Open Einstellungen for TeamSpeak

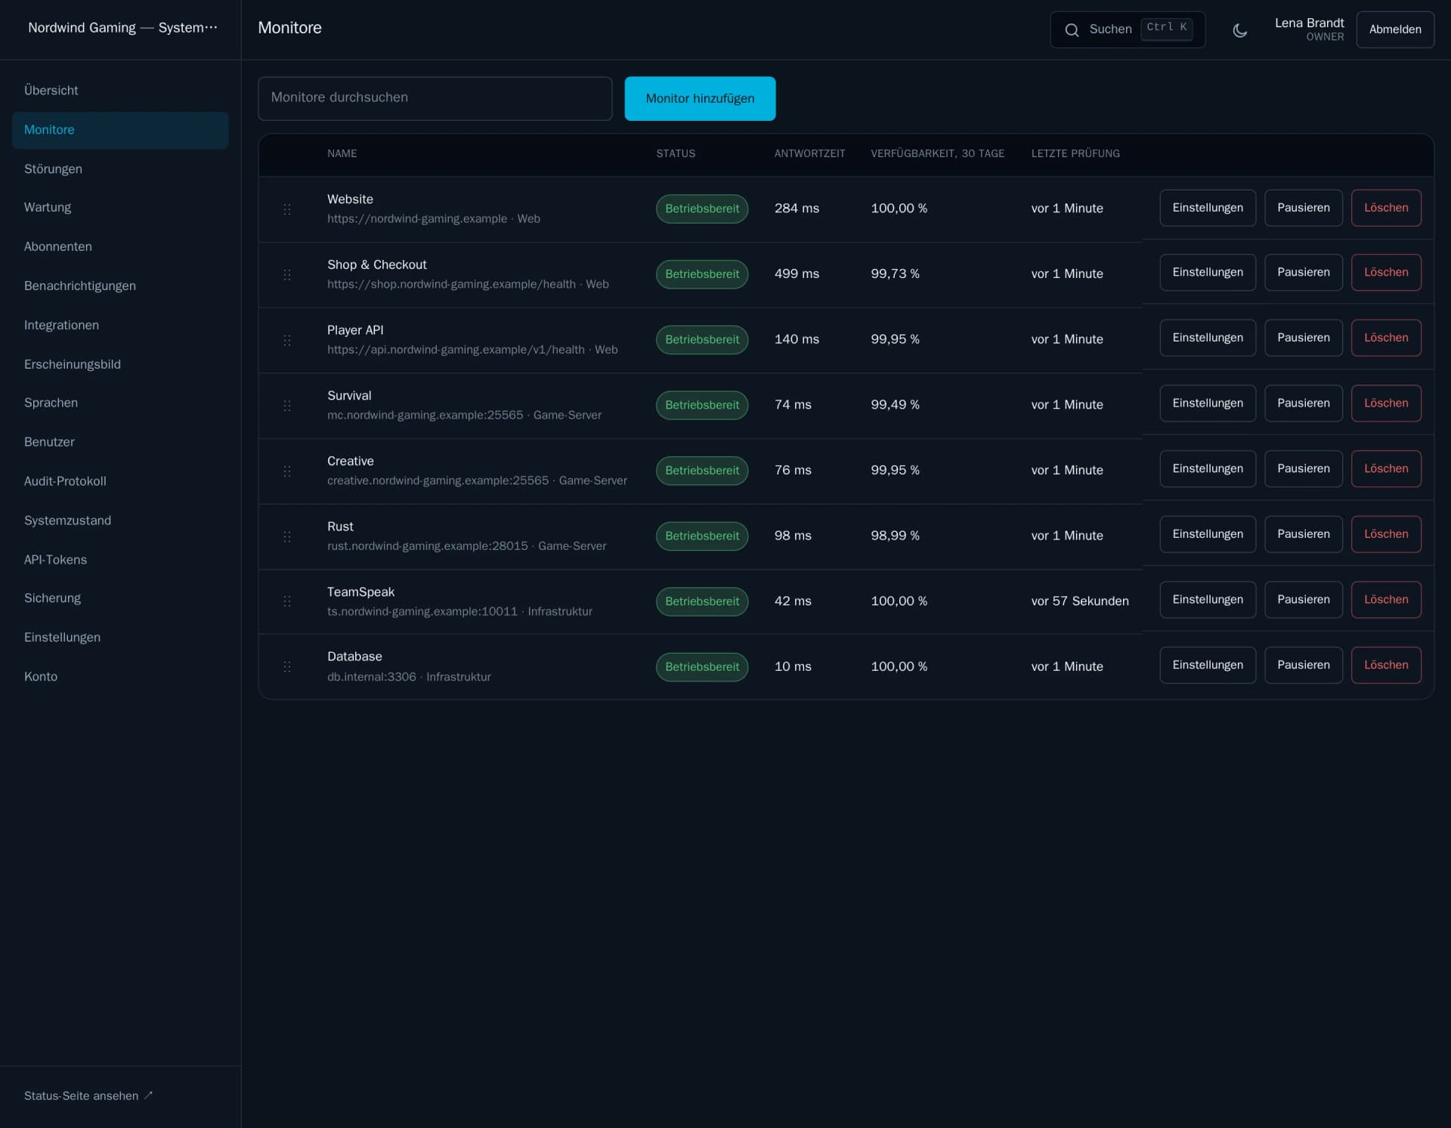click(1208, 600)
